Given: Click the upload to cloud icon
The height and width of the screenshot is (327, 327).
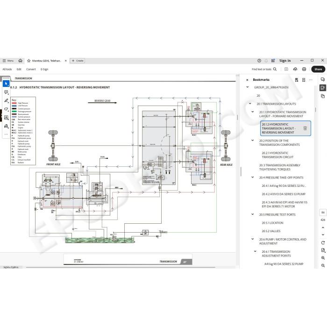Looking at the screenshot, I should click(295, 69).
